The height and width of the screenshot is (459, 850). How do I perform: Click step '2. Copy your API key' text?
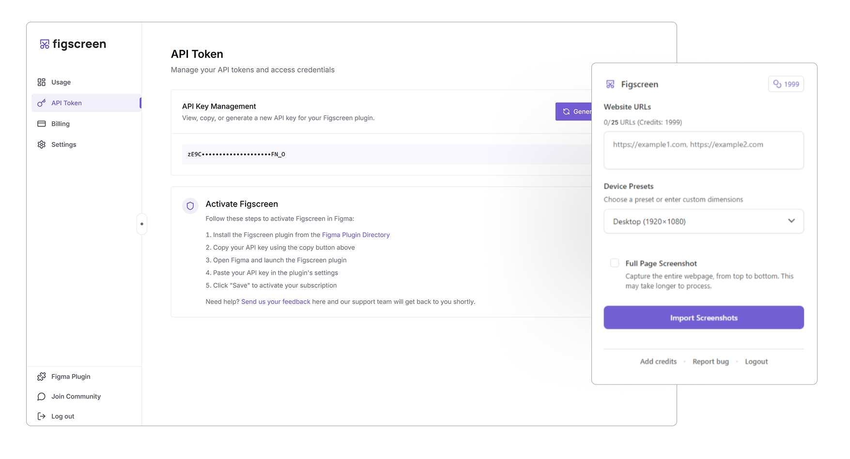tap(280, 248)
